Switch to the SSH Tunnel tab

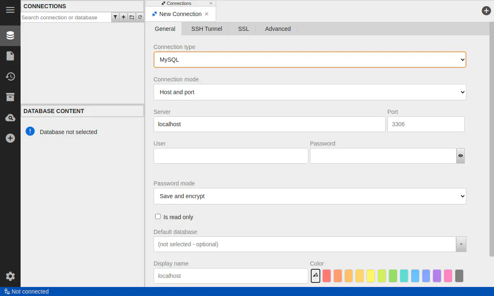pyautogui.click(x=207, y=29)
